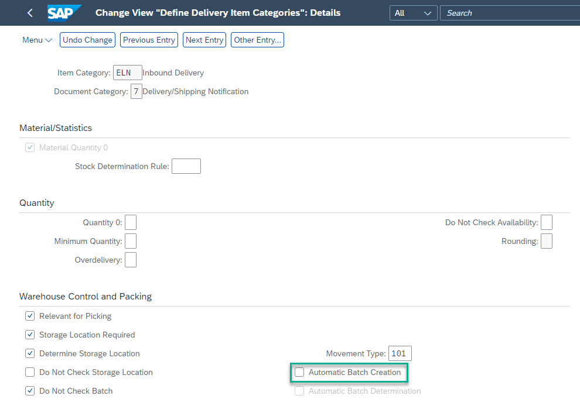Enable Automatic Batch Creation checkbox
This screenshot has width=580, height=406.
(x=299, y=372)
